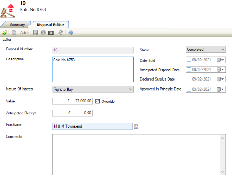Click the Save floppy disk icon
The height and width of the screenshot is (178, 232).
[x=35, y=33]
